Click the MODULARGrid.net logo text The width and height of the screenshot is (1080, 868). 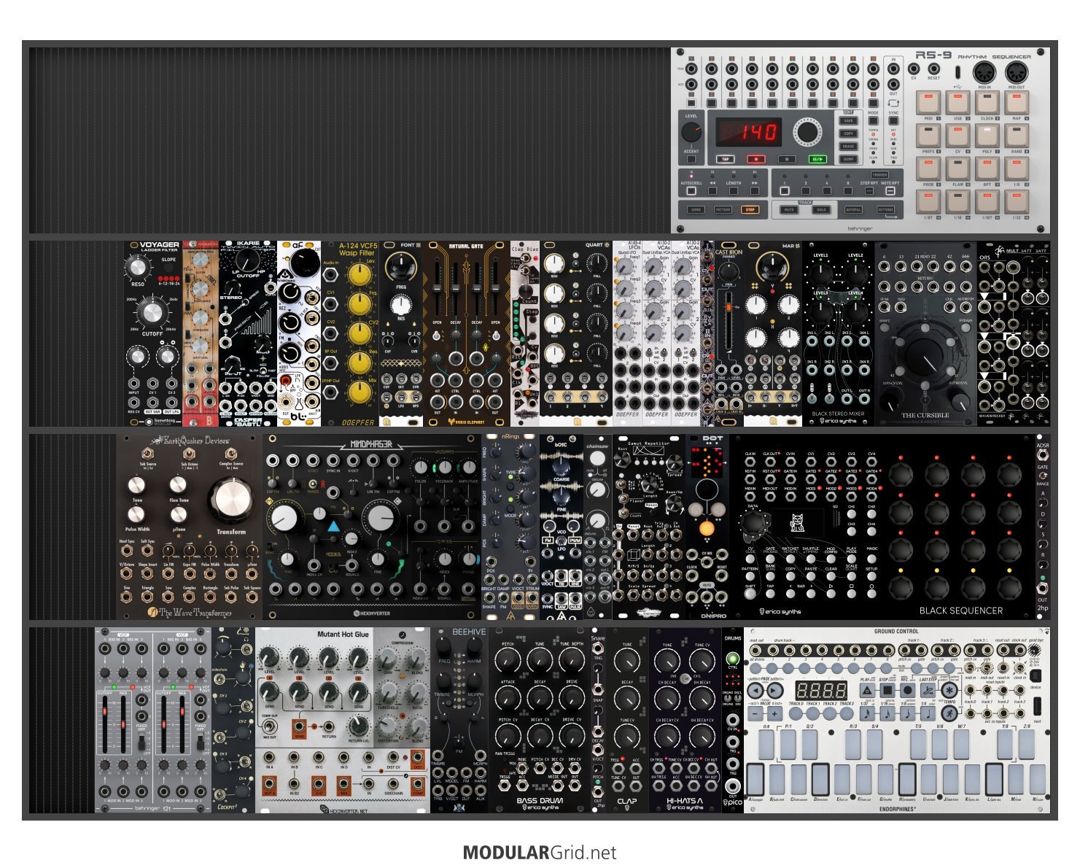pyautogui.click(x=540, y=853)
